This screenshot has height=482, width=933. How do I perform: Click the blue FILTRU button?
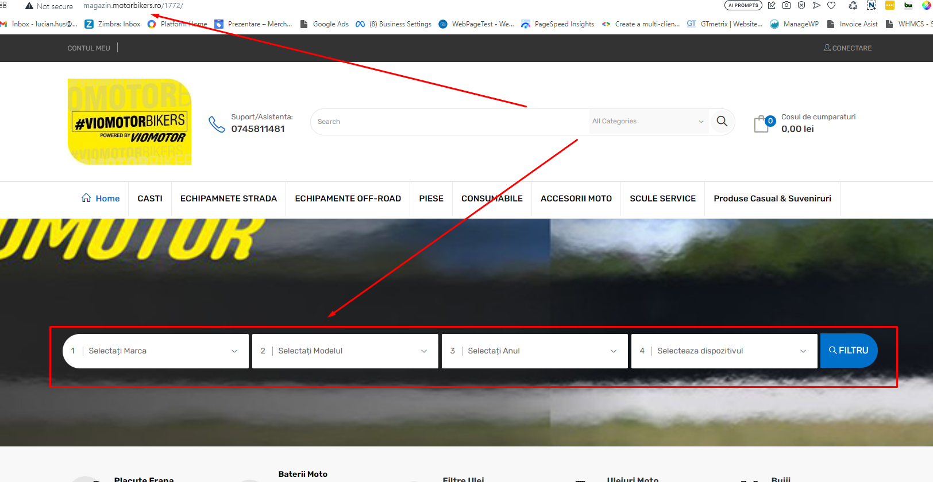pyautogui.click(x=849, y=351)
